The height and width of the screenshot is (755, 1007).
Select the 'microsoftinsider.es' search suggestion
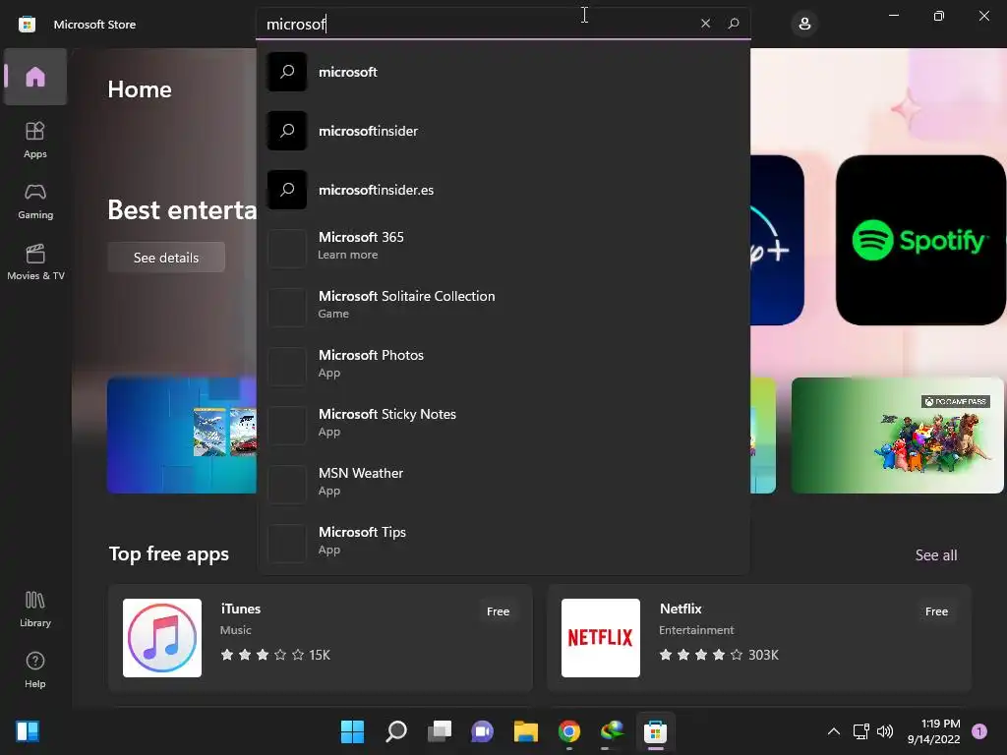503,190
